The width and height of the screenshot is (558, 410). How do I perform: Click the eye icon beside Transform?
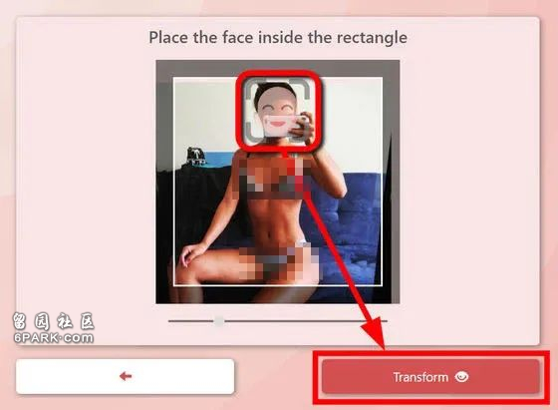(x=461, y=376)
